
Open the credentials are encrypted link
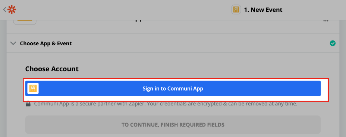tap(221, 104)
